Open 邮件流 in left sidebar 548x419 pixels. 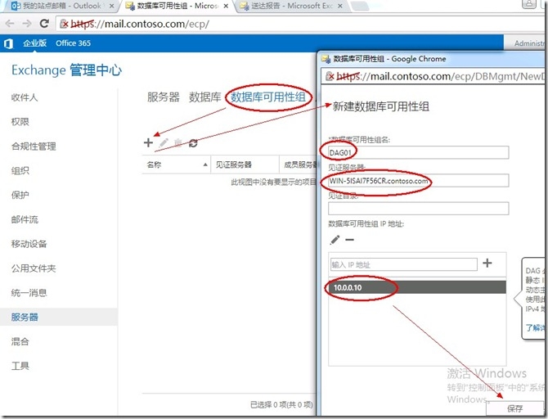(25, 219)
